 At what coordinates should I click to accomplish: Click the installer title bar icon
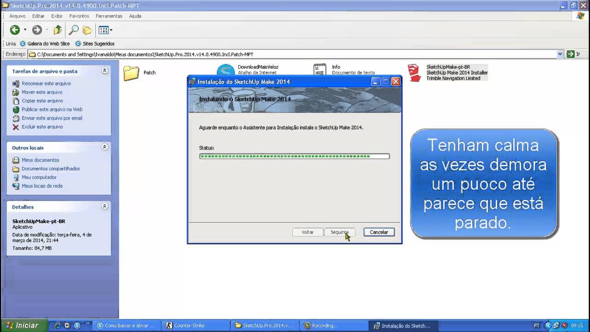tap(193, 82)
